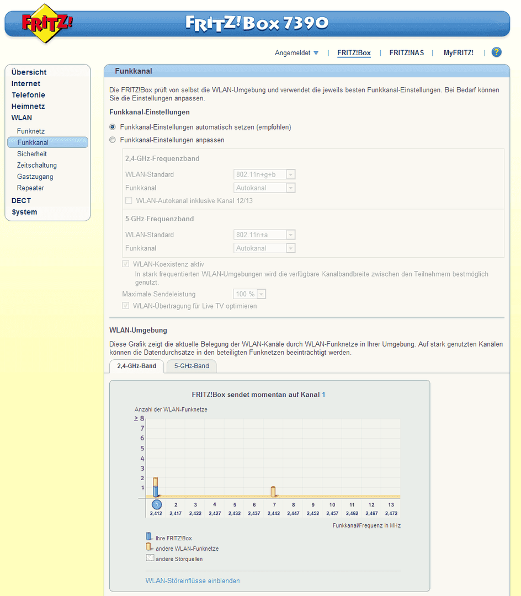
Task: Open WLAN in sidebar menu
Action: point(22,118)
